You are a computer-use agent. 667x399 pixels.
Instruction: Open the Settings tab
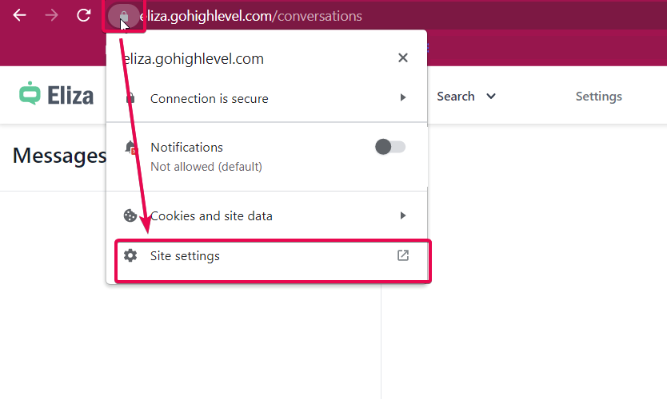click(598, 97)
